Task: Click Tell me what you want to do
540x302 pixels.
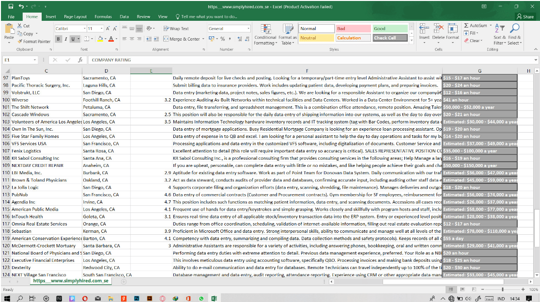Action: [x=208, y=16]
